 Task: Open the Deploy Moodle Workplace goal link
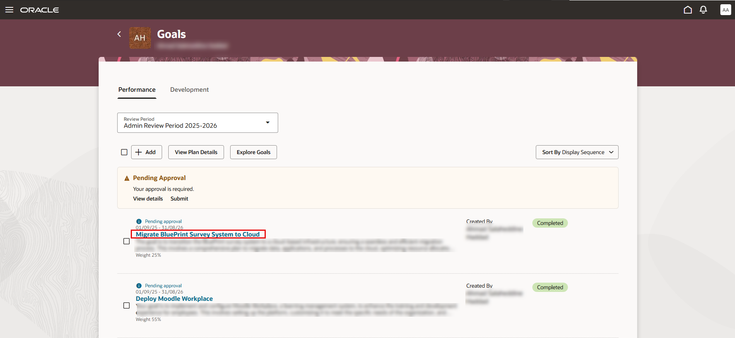pyautogui.click(x=174, y=299)
